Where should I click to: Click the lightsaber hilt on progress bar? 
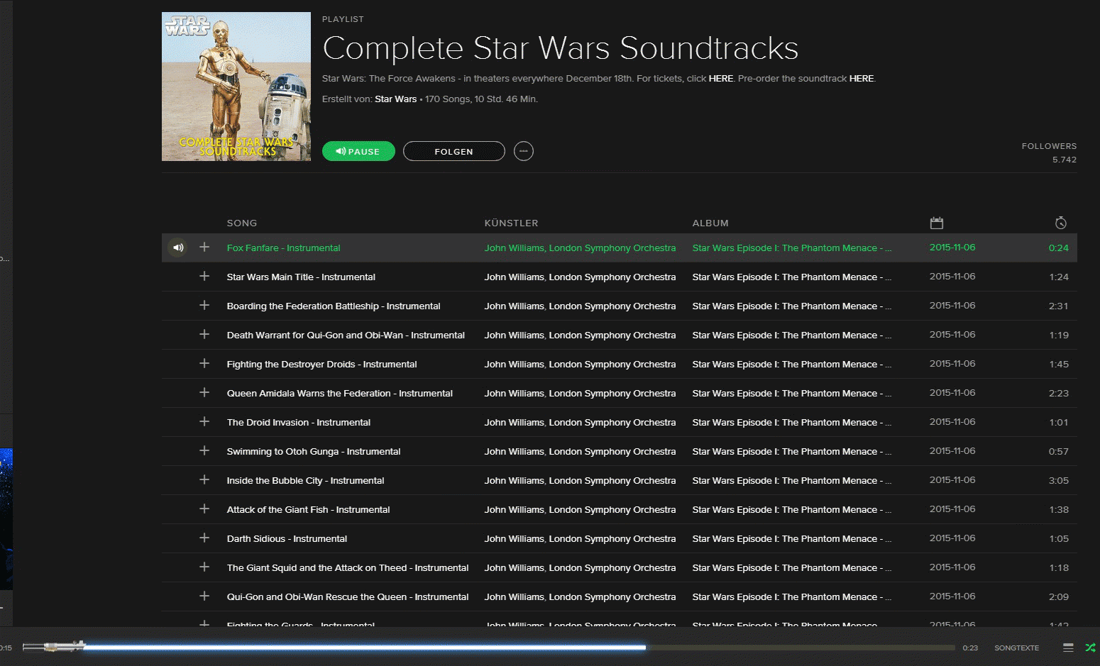click(54, 646)
